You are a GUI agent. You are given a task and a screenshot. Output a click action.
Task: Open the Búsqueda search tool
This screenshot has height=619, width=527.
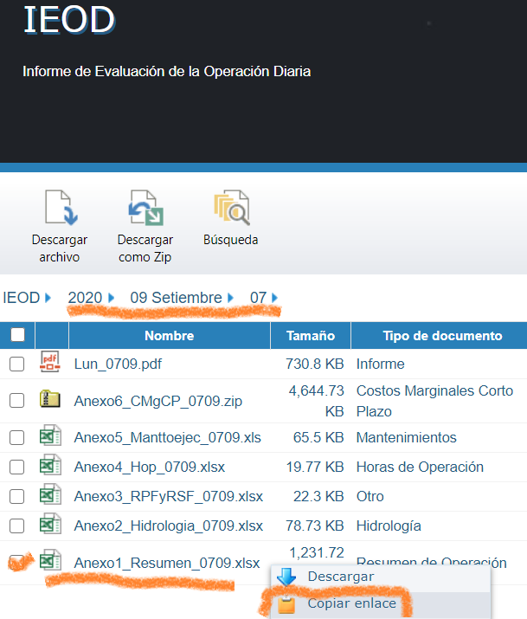pos(230,208)
